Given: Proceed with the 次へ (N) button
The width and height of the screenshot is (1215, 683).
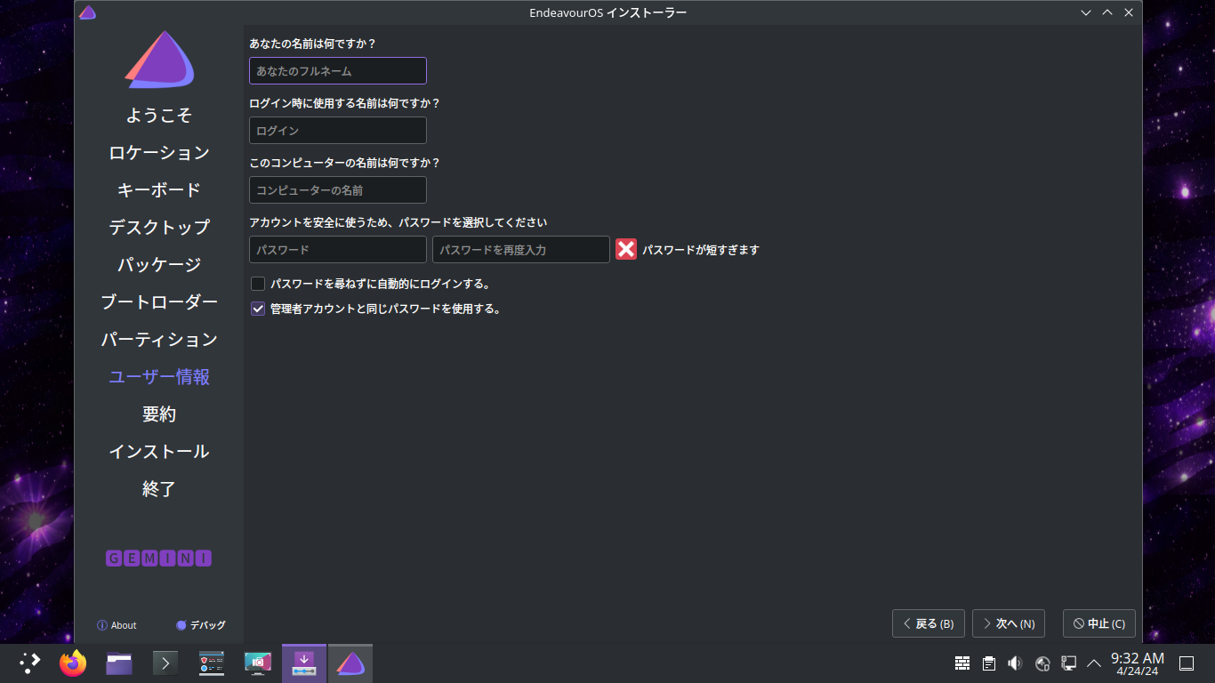Looking at the screenshot, I should pyautogui.click(x=1009, y=623).
